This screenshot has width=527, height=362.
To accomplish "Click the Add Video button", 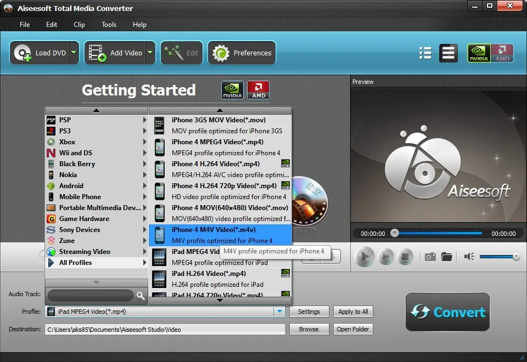I will [115, 53].
